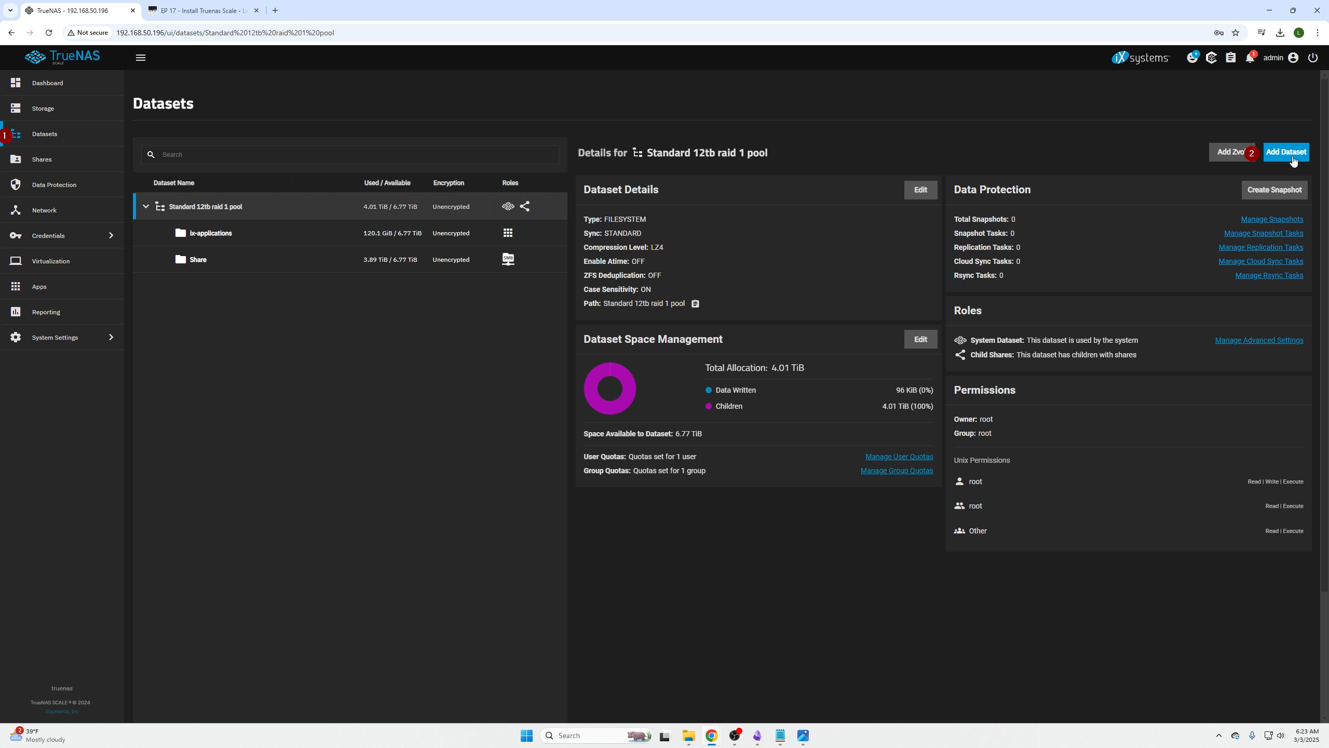Open Manage Rsync Tasks link

pos(1269,275)
